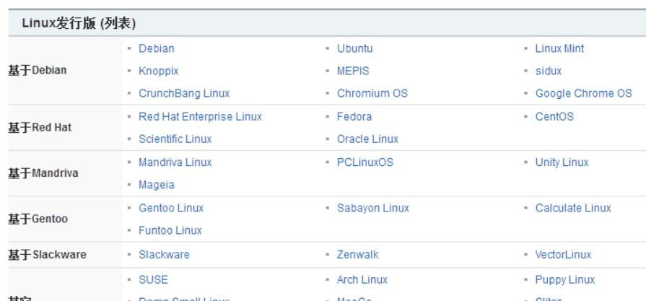Open the Google Chrome OS link
This screenshot has height=301, width=646.
click(x=583, y=94)
